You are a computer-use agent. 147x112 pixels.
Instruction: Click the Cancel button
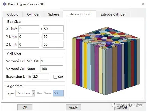pos(122,107)
